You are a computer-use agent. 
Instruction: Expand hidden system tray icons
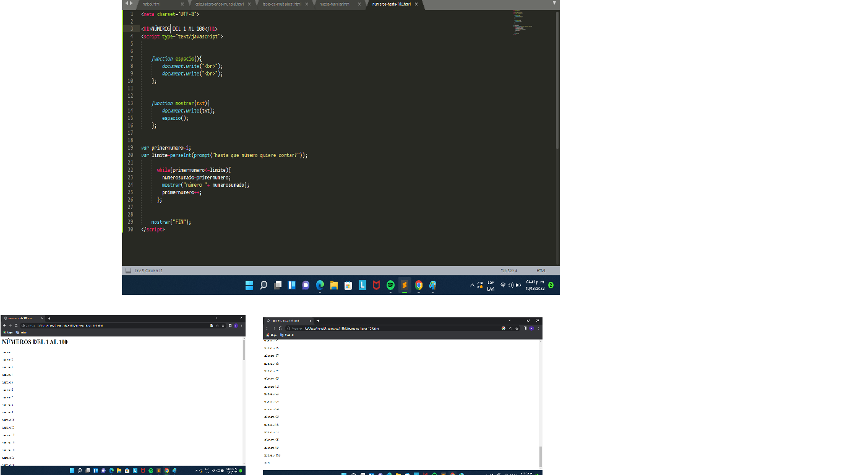[x=473, y=285]
